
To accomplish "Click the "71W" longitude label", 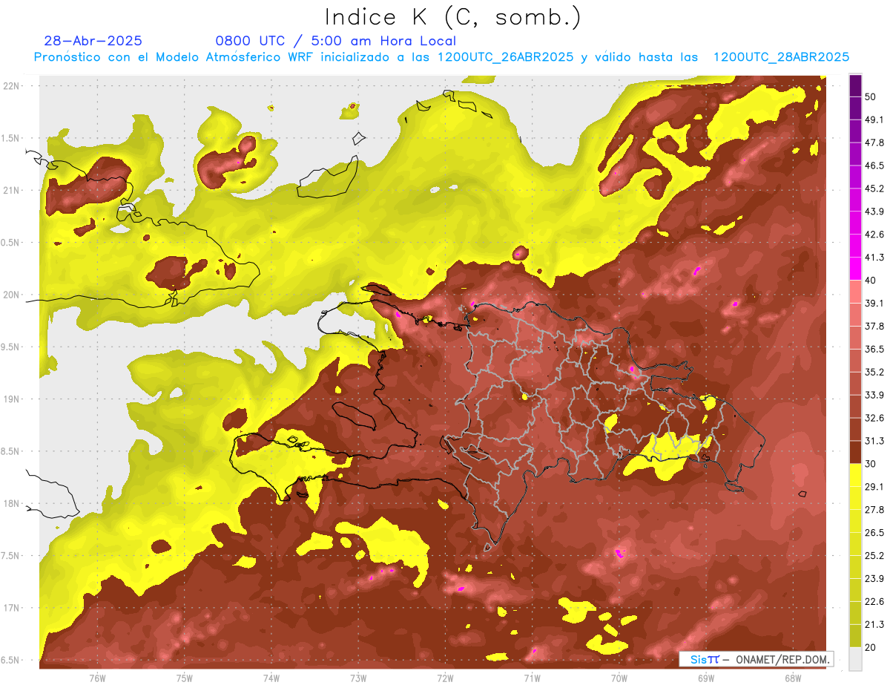I will coord(532,678).
